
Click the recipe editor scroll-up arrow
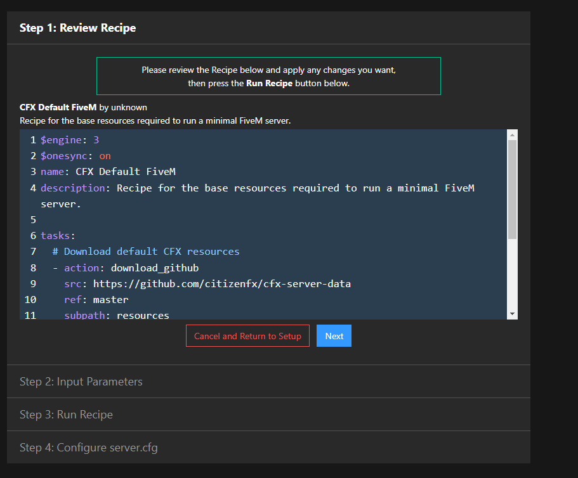tap(512, 135)
